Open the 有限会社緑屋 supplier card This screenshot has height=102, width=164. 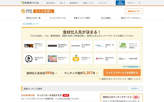point(129,59)
